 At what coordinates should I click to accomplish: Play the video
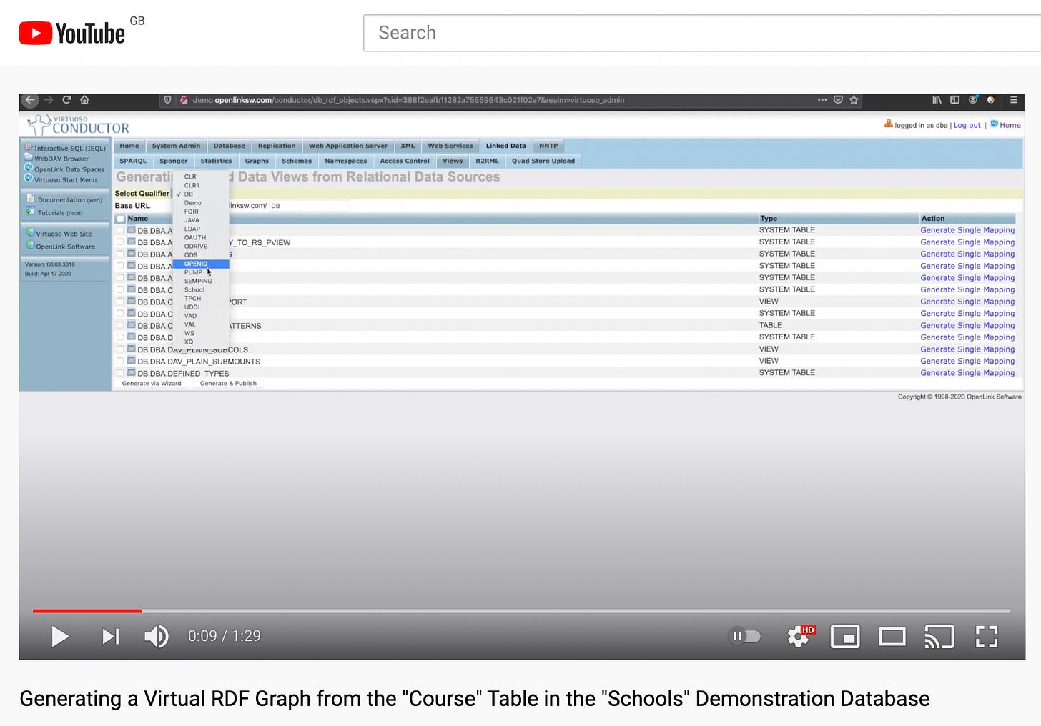(x=60, y=636)
